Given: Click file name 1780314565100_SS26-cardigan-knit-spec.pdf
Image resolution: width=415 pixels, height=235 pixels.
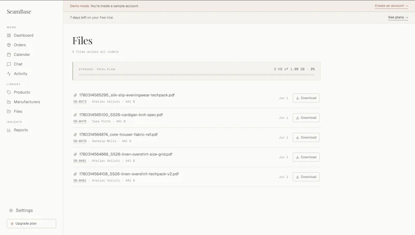Looking at the screenshot, I should pos(121,115).
